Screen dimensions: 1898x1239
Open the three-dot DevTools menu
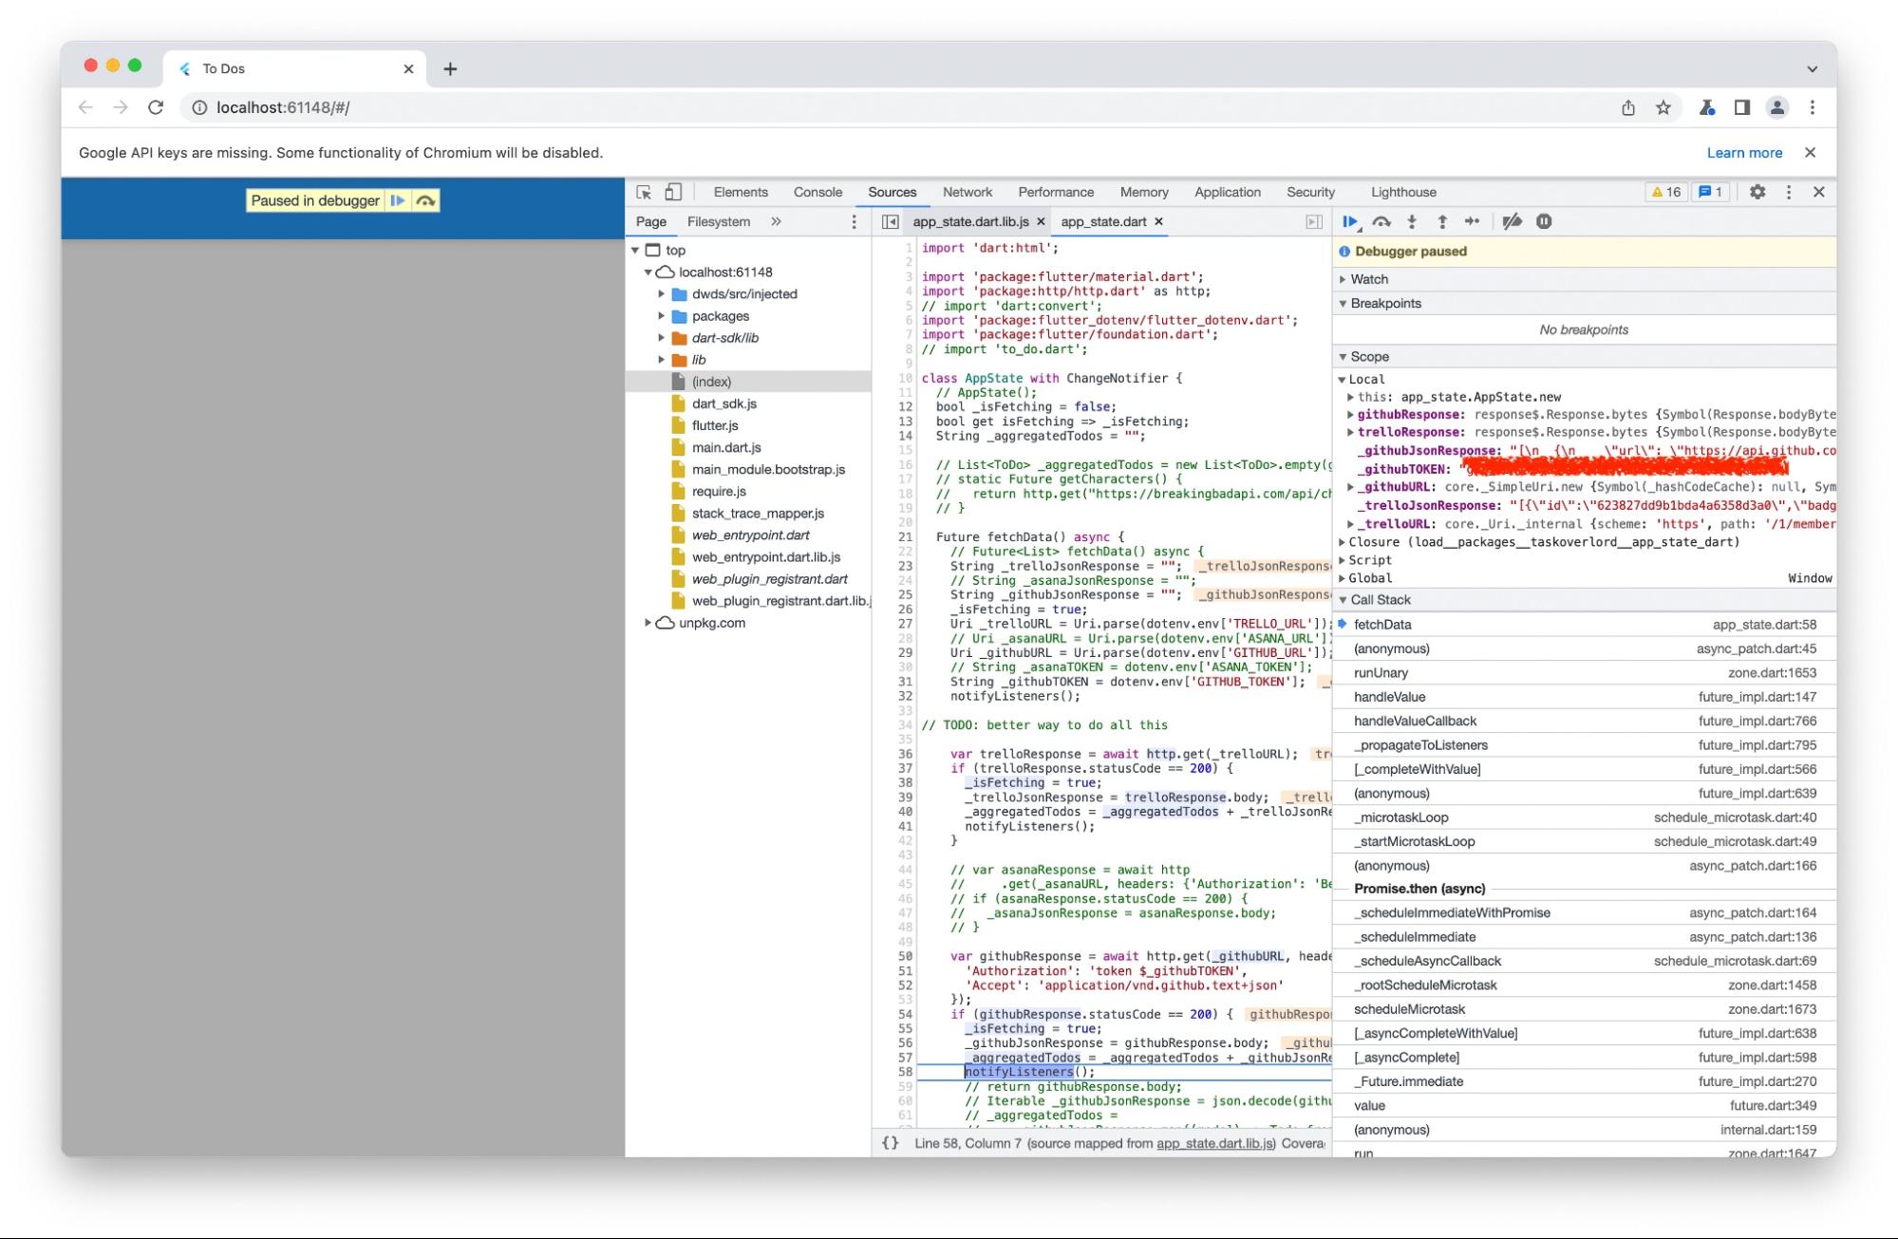tap(1790, 192)
